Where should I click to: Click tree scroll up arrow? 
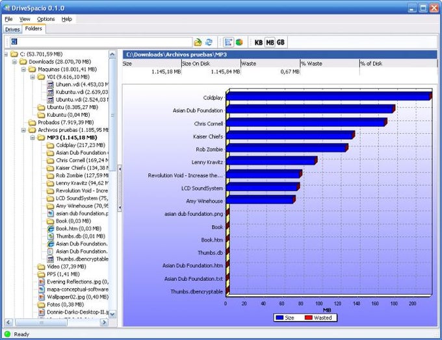click(x=112, y=55)
